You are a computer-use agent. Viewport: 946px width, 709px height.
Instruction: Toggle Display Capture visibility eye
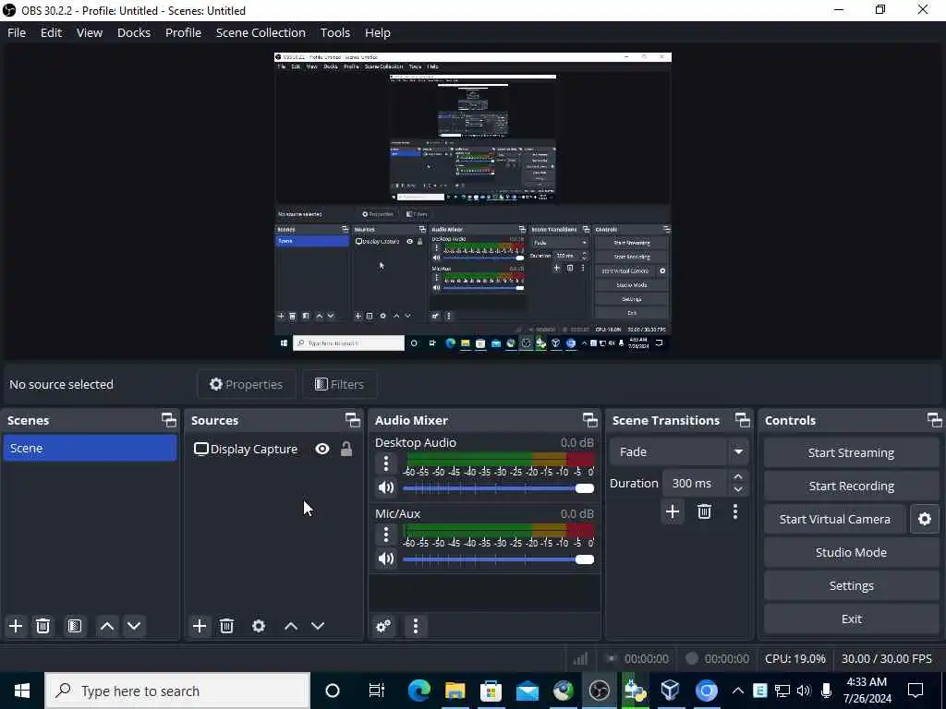[x=322, y=450]
